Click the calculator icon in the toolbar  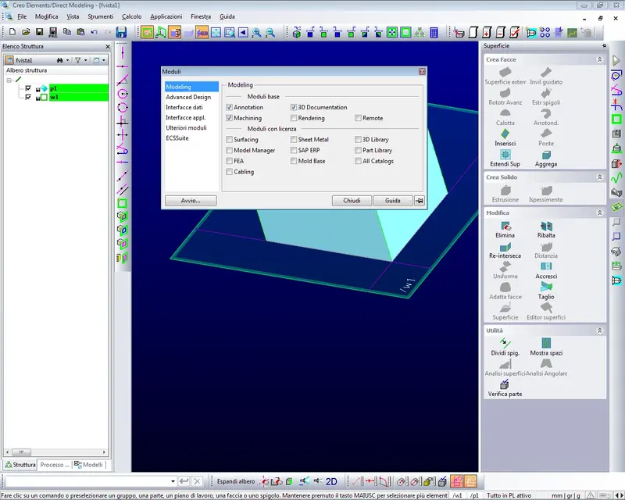[434, 33]
